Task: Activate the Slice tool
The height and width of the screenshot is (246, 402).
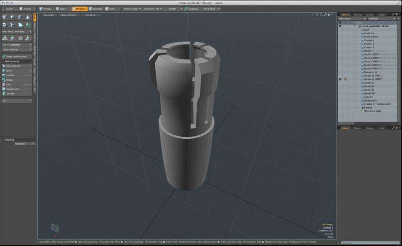Action: tap(17, 84)
